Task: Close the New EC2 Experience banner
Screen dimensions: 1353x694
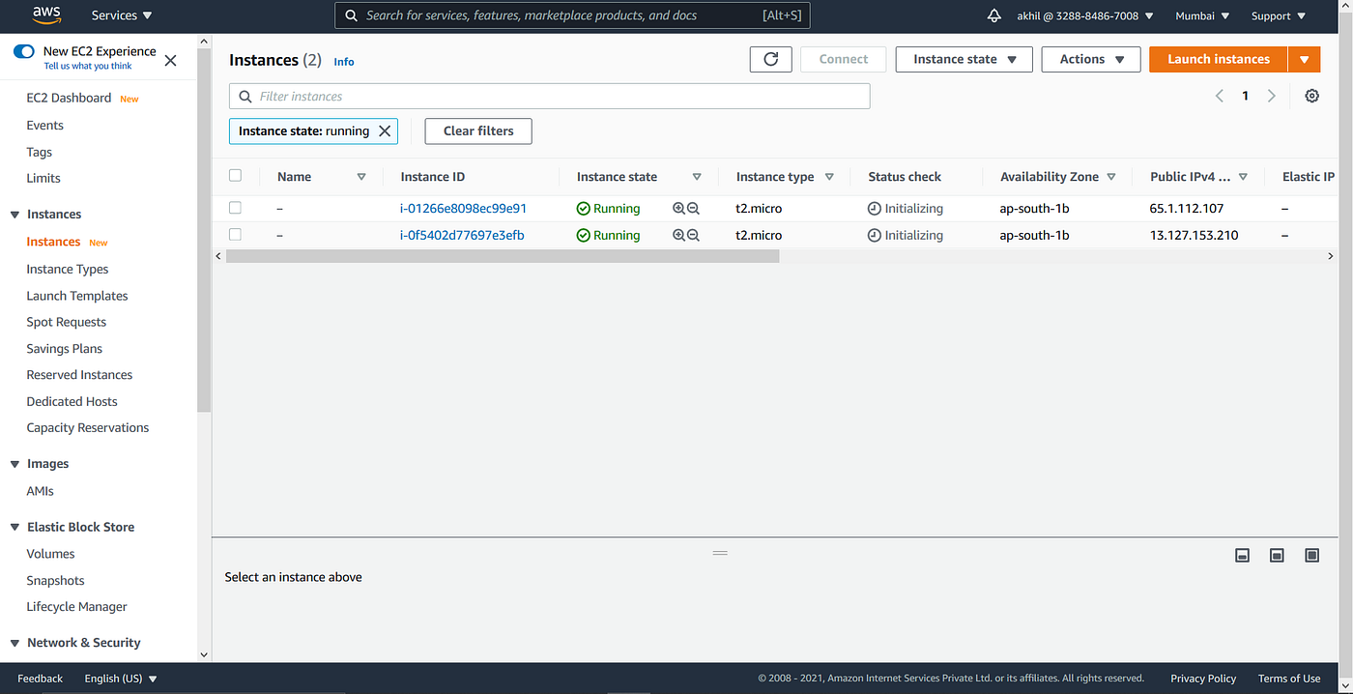Action: [x=170, y=60]
